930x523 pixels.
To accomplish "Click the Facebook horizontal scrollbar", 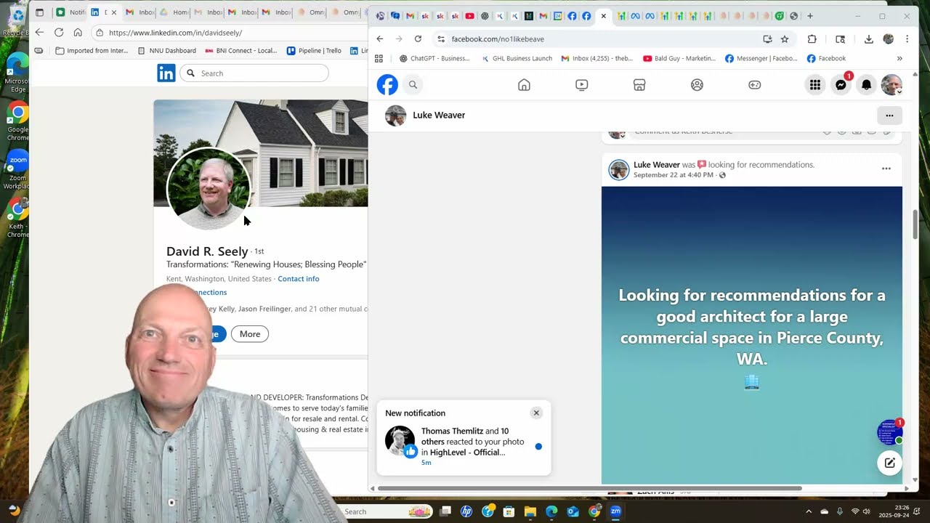I will tap(589, 488).
